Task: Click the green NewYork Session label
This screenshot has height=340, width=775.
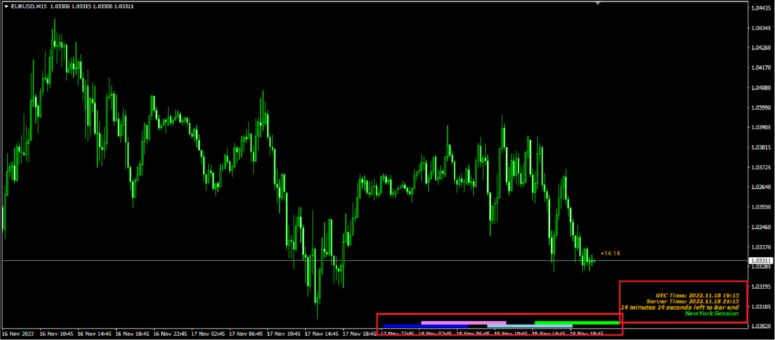Action: click(x=712, y=313)
